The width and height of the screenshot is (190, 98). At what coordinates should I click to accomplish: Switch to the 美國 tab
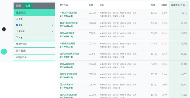point(18,6)
